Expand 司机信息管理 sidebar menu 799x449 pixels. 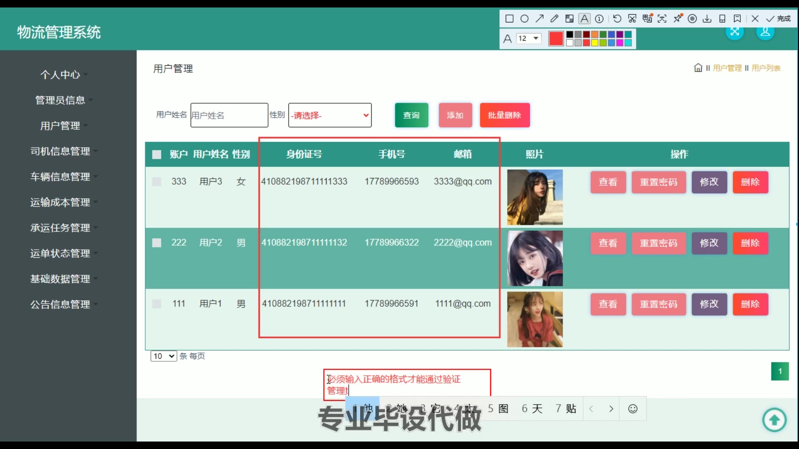coord(60,151)
